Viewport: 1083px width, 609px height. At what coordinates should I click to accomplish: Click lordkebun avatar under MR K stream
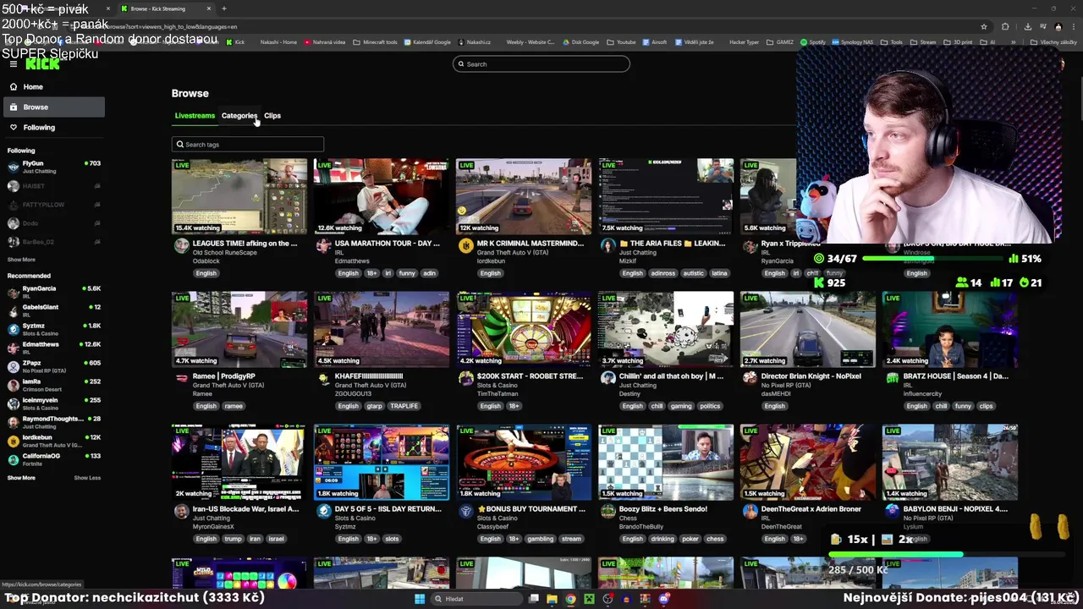465,245
